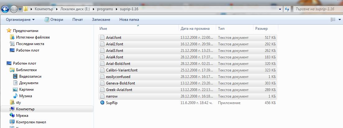Click Записване in the toolbar

coord(101,20)
